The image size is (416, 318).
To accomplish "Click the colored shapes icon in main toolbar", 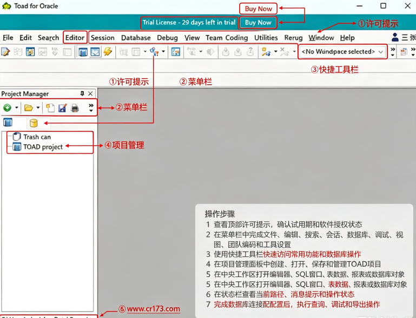I will click(154, 51).
